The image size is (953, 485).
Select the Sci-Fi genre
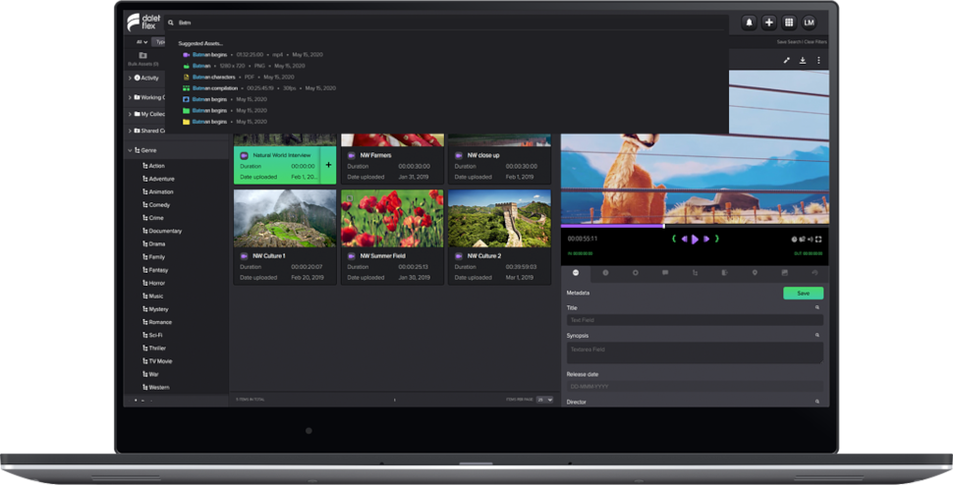[x=152, y=335]
